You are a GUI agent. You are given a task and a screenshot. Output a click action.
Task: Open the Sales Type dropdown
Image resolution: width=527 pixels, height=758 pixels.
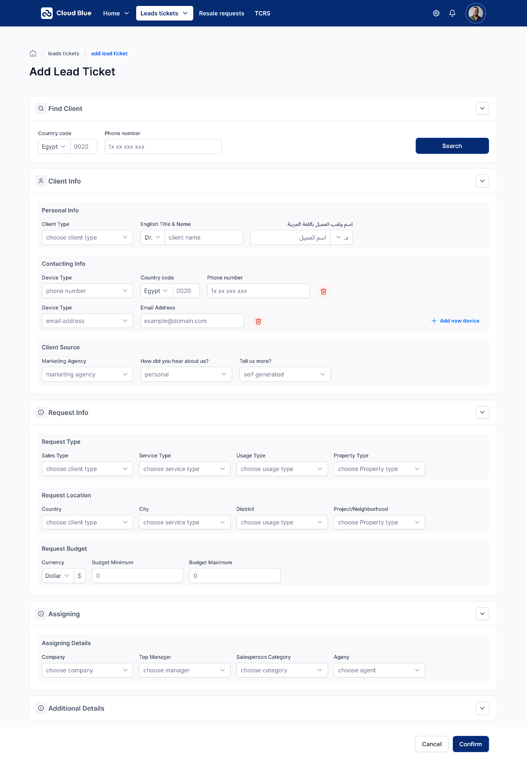coord(87,469)
